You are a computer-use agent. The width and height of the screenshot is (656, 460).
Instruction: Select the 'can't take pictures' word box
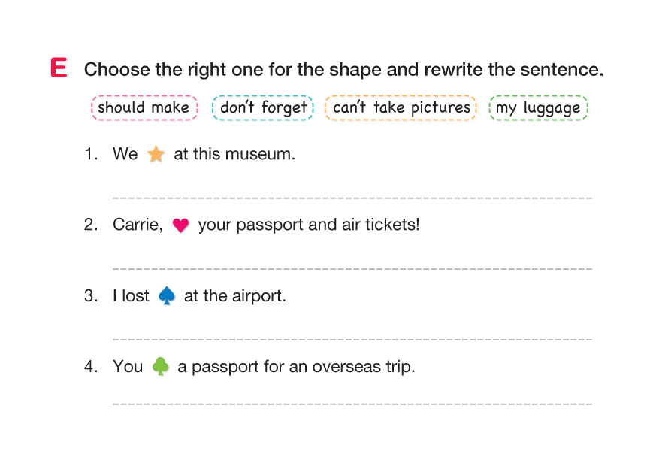click(401, 107)
